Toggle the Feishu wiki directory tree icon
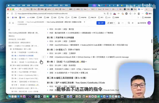159x103 pixels. tap(10, 23)
